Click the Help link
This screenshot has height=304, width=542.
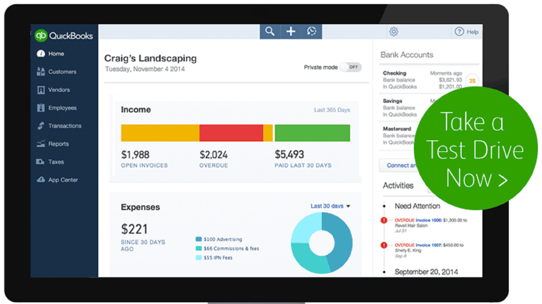click(472, 32)
